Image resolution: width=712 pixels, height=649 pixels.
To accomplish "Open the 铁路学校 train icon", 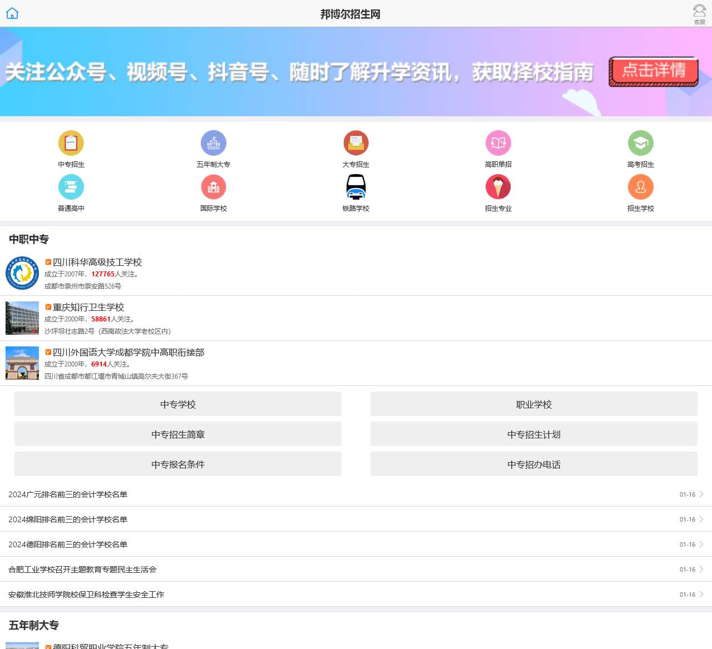I will point(356,187).
